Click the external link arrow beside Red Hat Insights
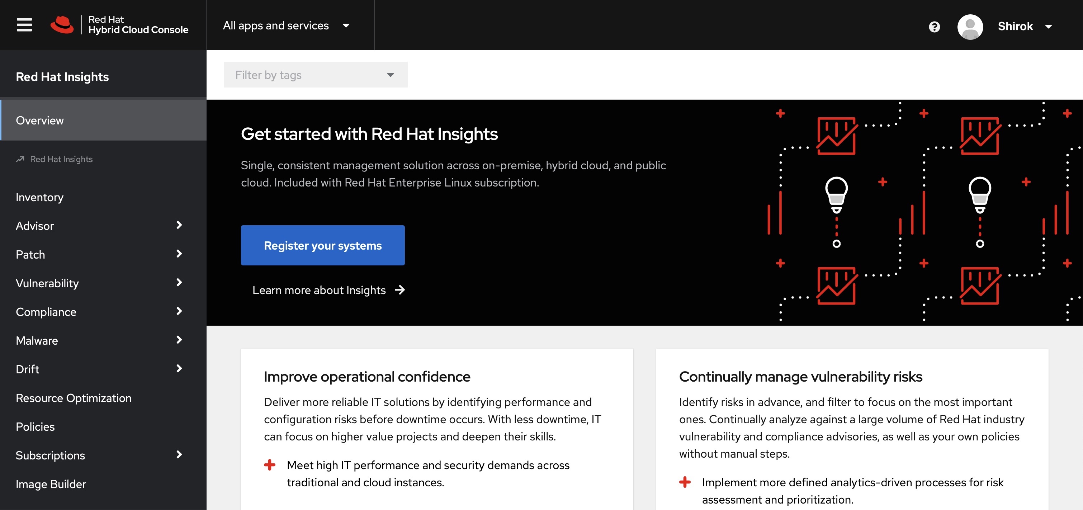This screenshot has width=1083, height=510. (x=20, y=159)
